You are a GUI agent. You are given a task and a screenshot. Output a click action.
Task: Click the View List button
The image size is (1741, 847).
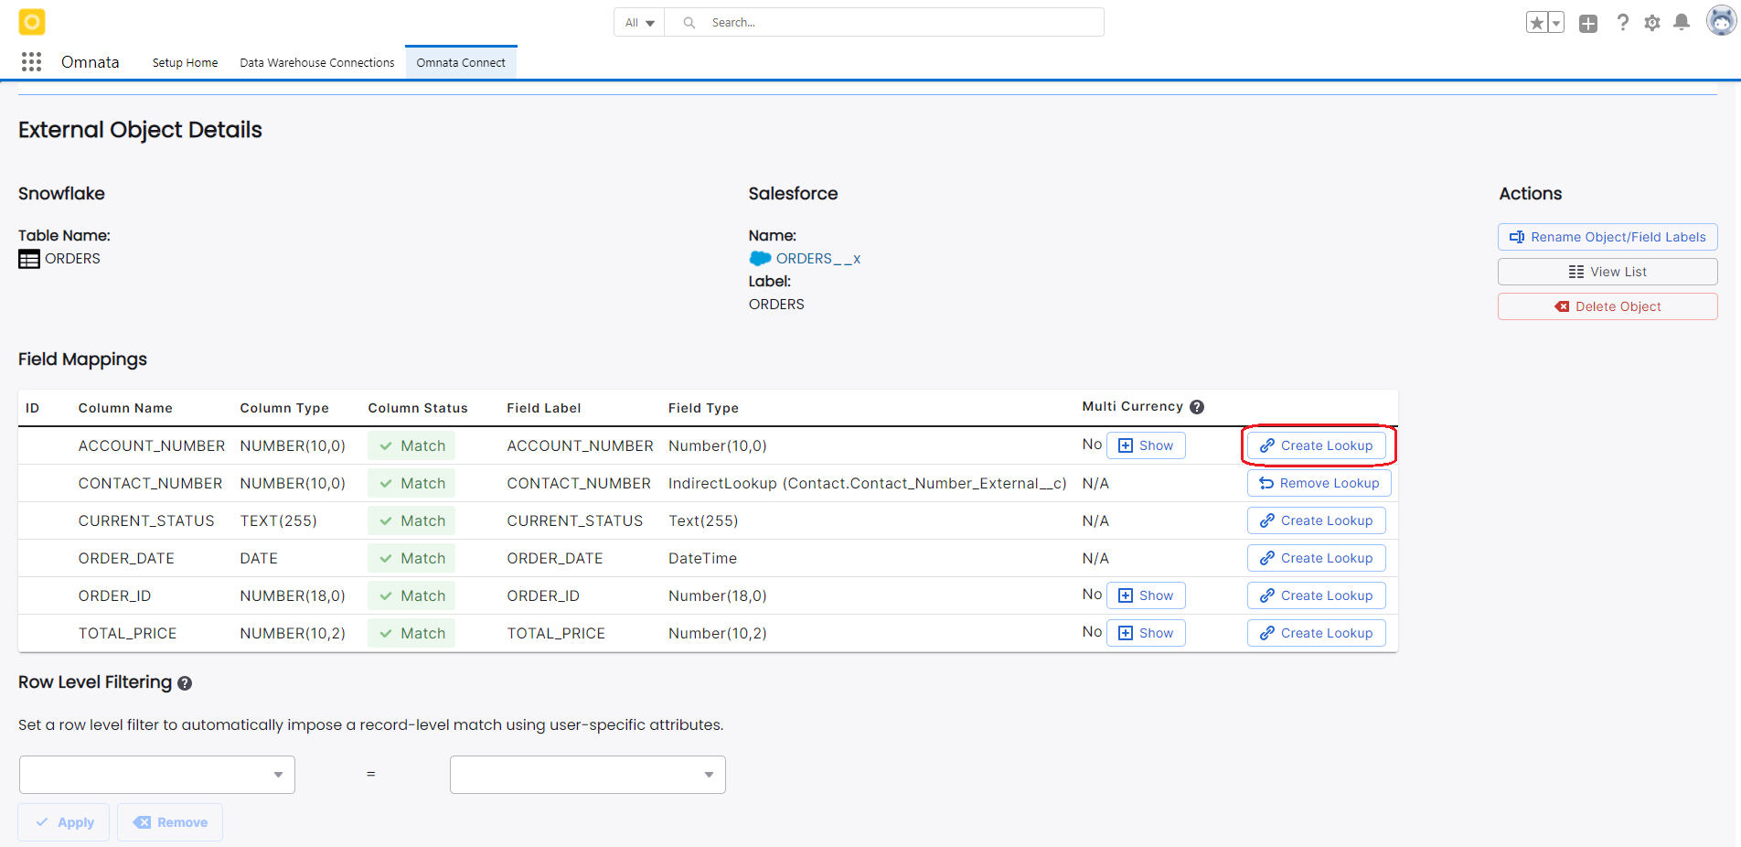click(x=1607, y=272)
